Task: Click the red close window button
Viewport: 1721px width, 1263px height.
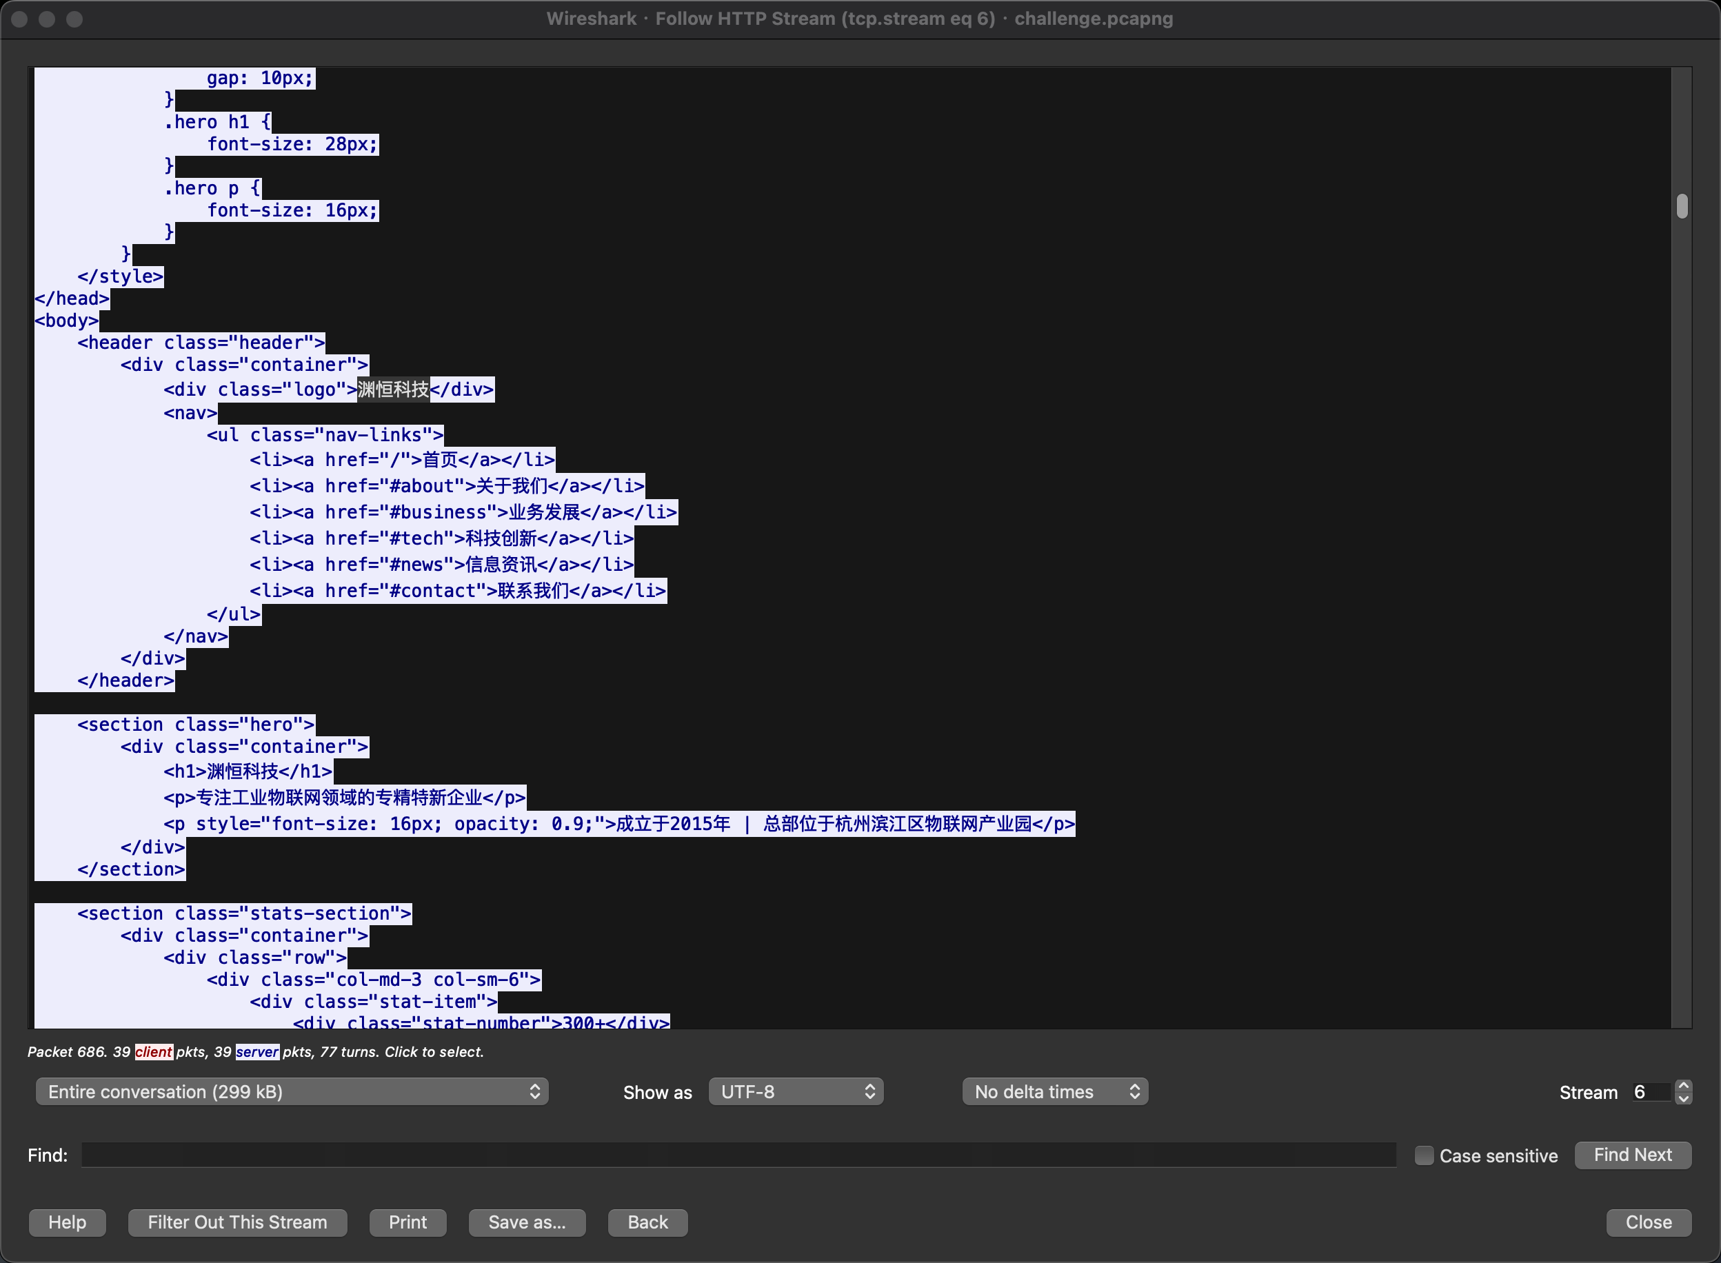Action: (x=20, y=19)
